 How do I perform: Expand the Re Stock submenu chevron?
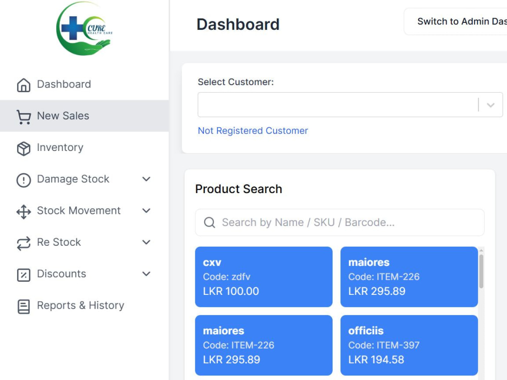147,242
